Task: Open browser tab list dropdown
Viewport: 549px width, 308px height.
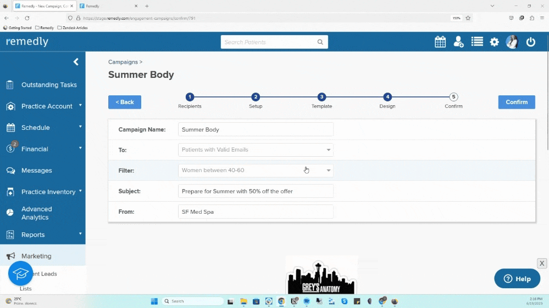Action: click(x=492, y=6)
